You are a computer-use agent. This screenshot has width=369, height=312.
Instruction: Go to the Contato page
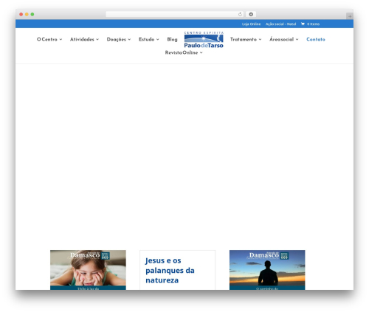pos(316,39)
